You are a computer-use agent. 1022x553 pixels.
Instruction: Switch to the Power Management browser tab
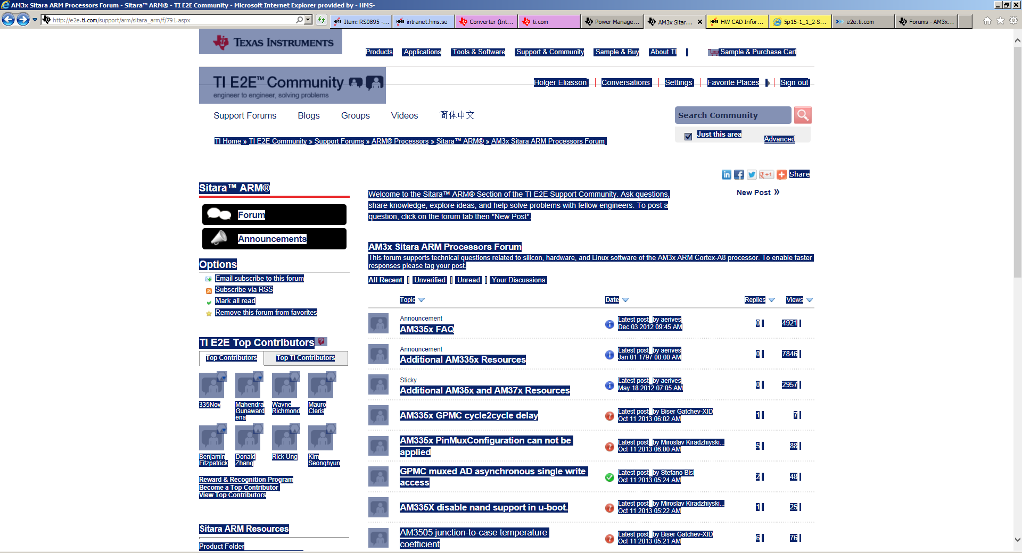612,22
